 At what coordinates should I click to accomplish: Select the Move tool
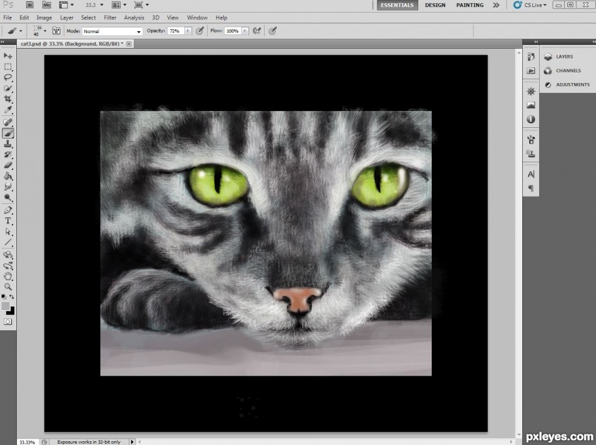point(8,56)
